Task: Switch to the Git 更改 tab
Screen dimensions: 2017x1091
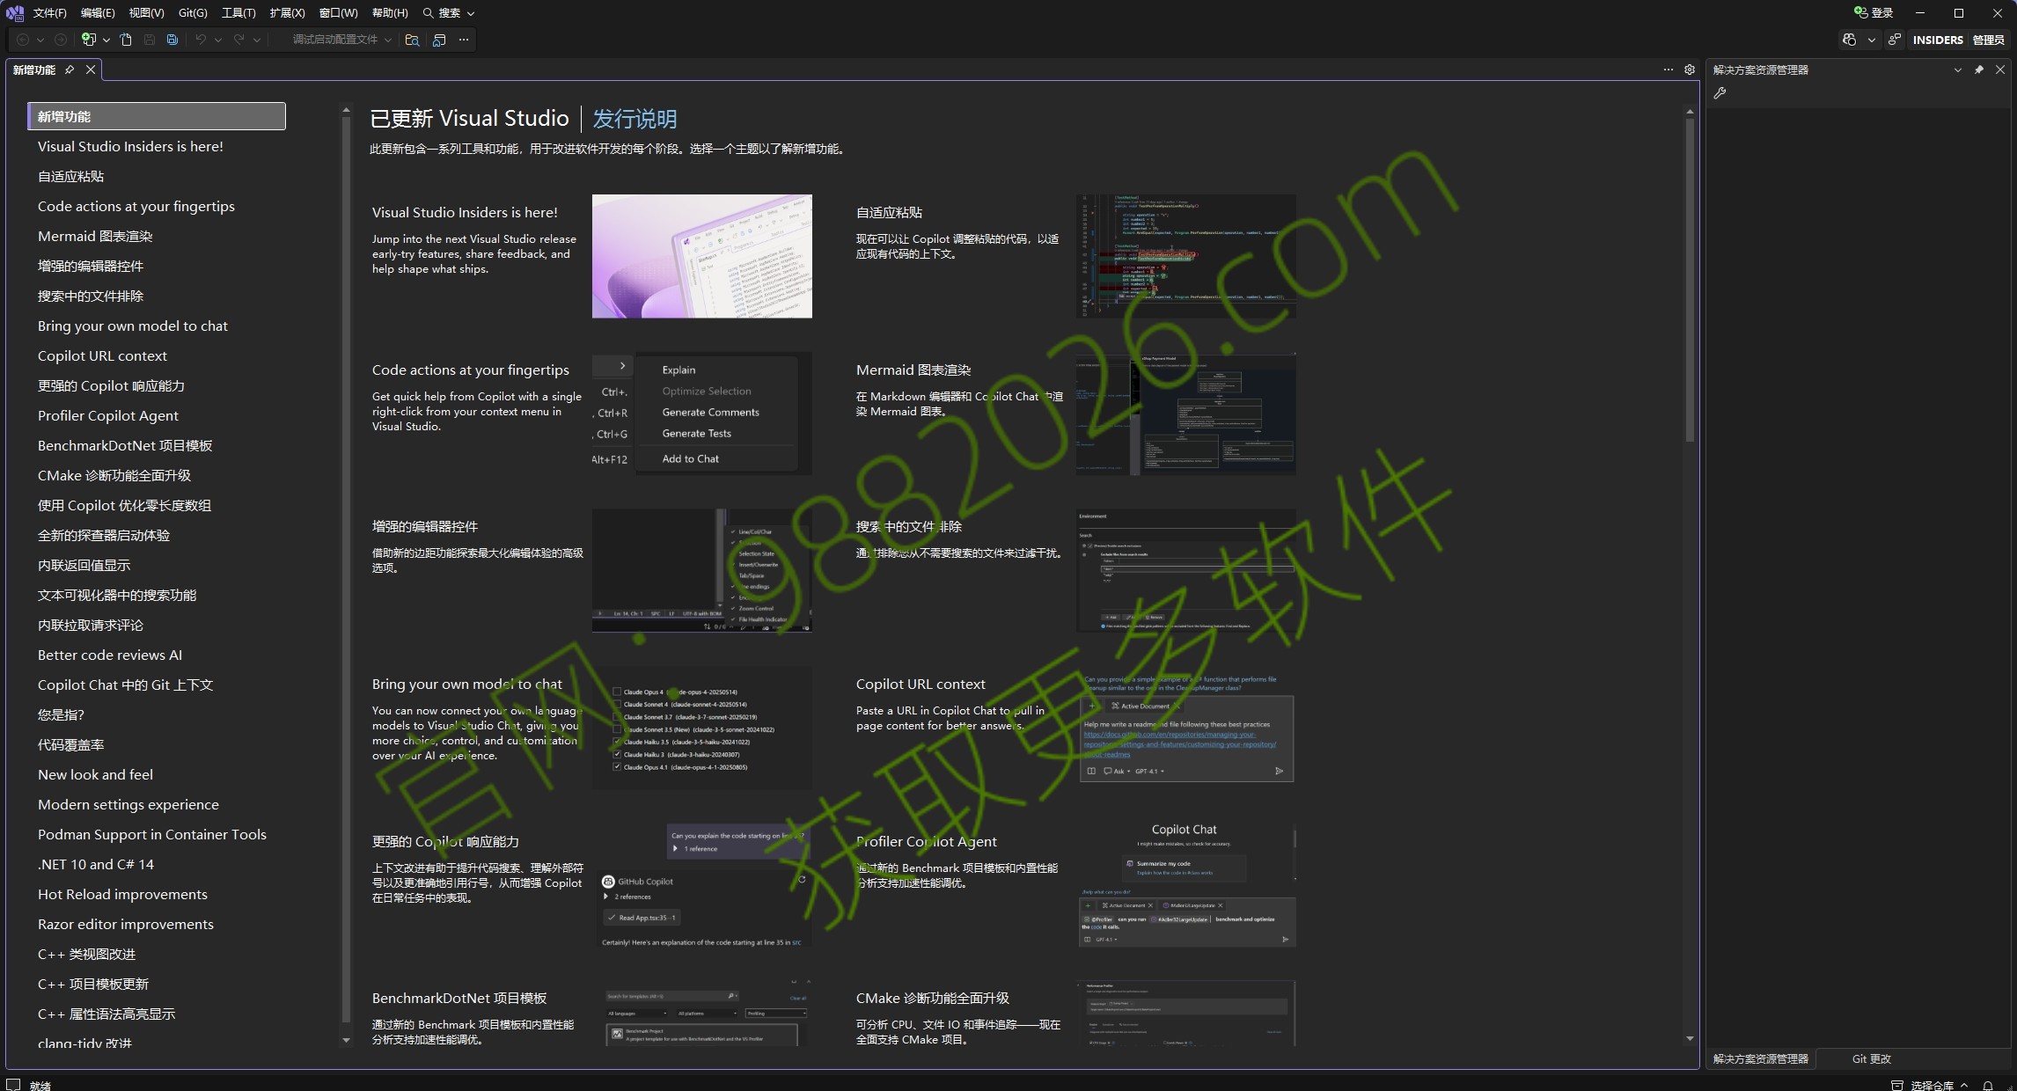Action: (x=1871, y=1058)
